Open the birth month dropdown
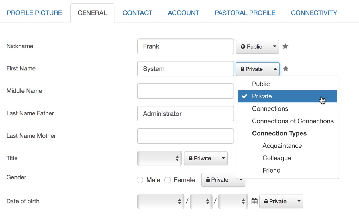Viewport: 359px width, 217px height. click(161, 201)
